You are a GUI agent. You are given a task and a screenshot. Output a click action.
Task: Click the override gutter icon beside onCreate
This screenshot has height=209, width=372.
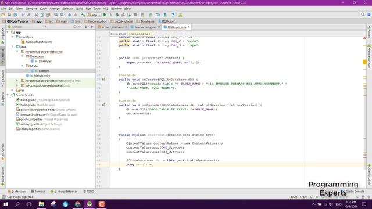[x=103, y=79]
